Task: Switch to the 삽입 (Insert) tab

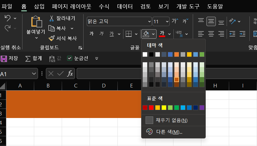Action: click(39, 6)
